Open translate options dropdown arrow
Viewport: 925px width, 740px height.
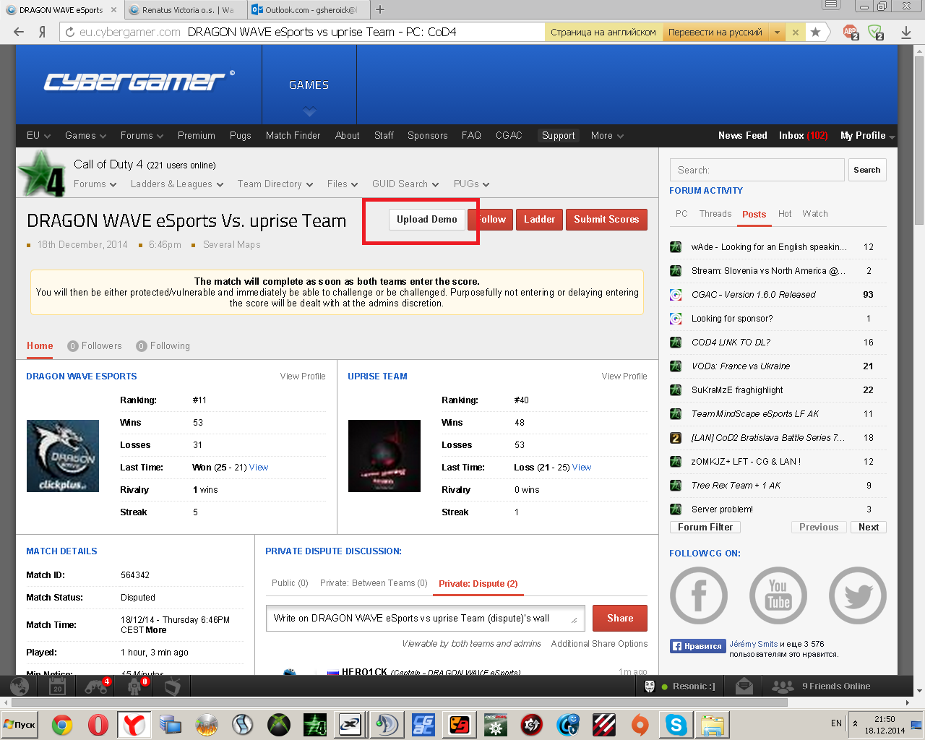pyautogui.click(x=777, y=33)
